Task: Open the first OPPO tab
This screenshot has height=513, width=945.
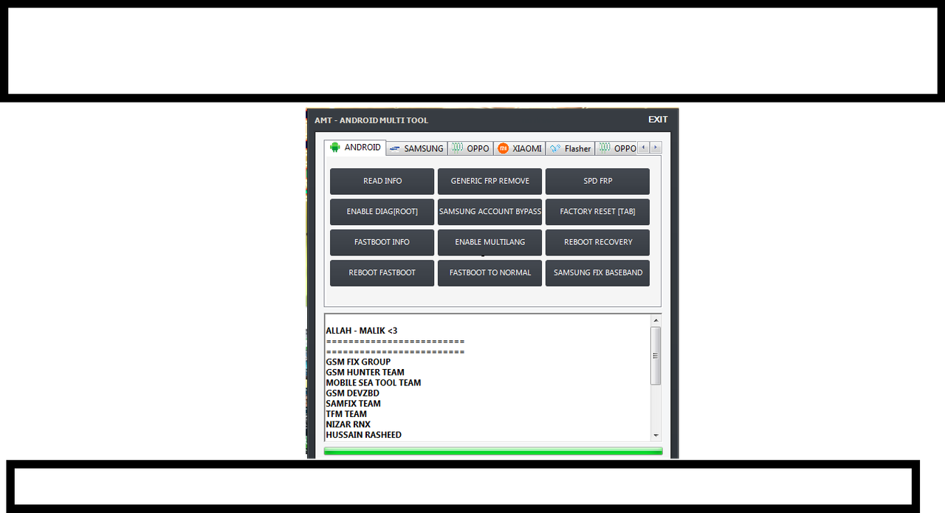Action: tap(471, 148)
